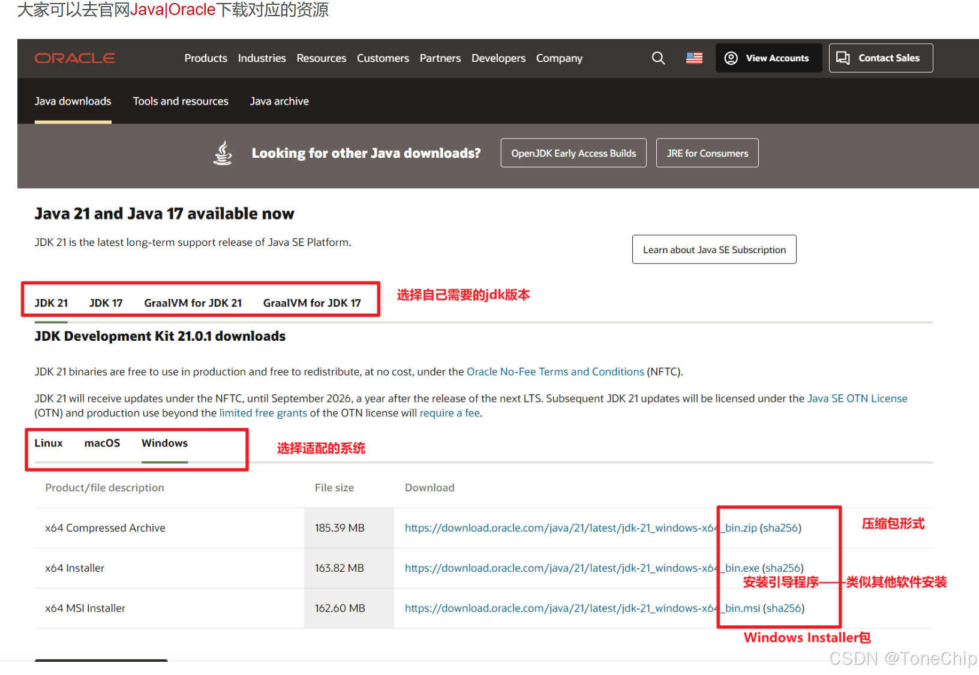Download the windows-x64 bin.exe link
Screen dimensions: 979x675
tap(582, 568)
